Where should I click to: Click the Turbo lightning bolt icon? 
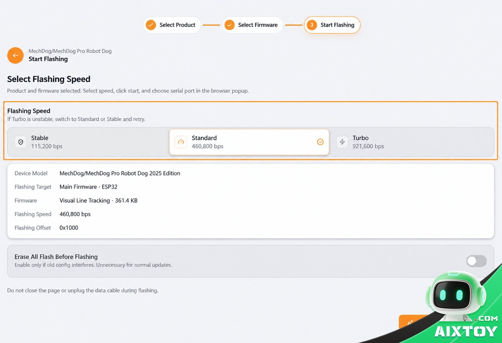342,142
